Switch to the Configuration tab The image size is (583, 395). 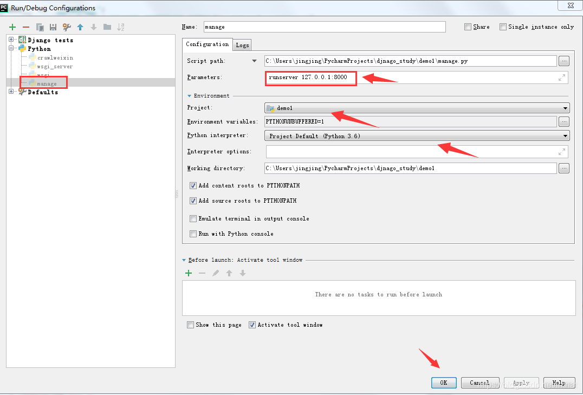(208, 44)
